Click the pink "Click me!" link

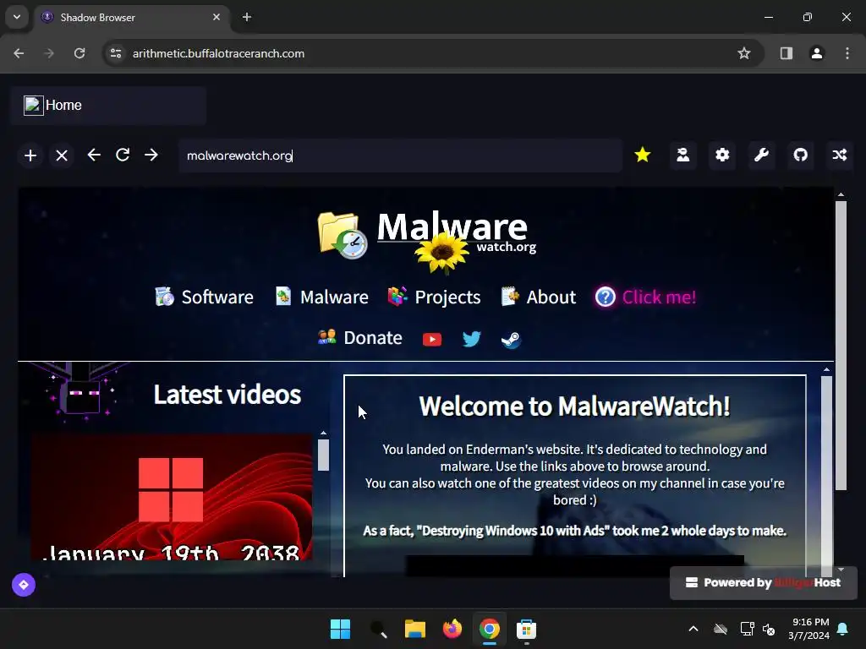pos(645,297)
